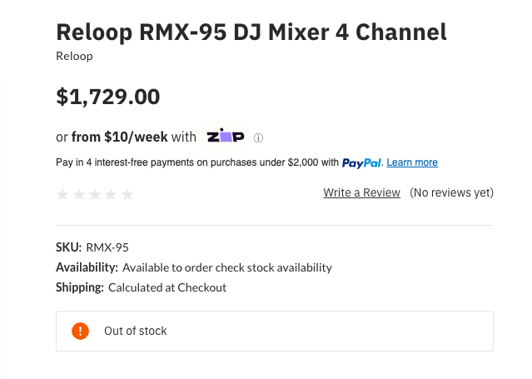Select the first rating star
The height and width of the screenshot is (379, 532).
(62, 194)
